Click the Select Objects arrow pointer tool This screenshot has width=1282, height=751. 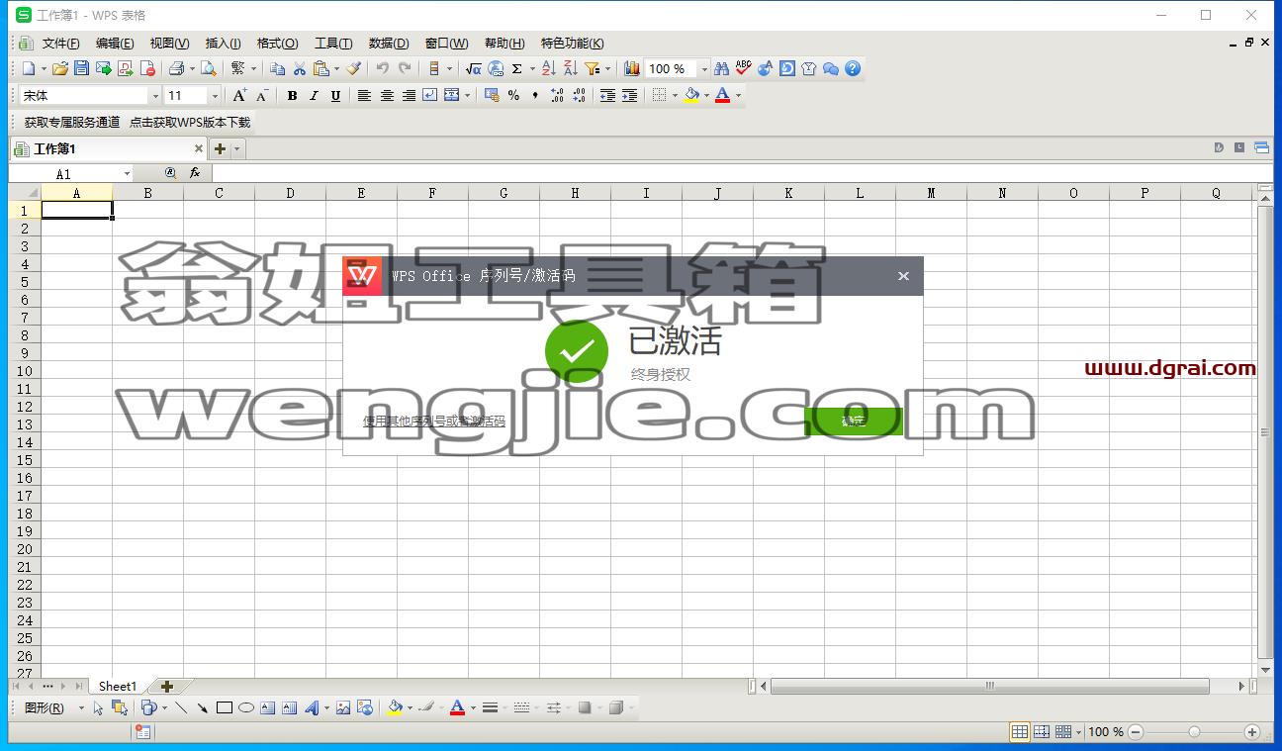coord(98,707)
